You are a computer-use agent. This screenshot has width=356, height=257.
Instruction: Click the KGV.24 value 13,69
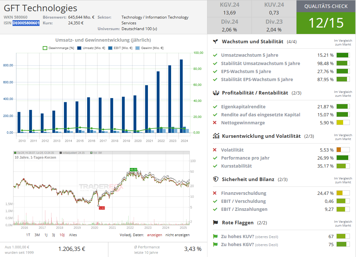[229, 13]
